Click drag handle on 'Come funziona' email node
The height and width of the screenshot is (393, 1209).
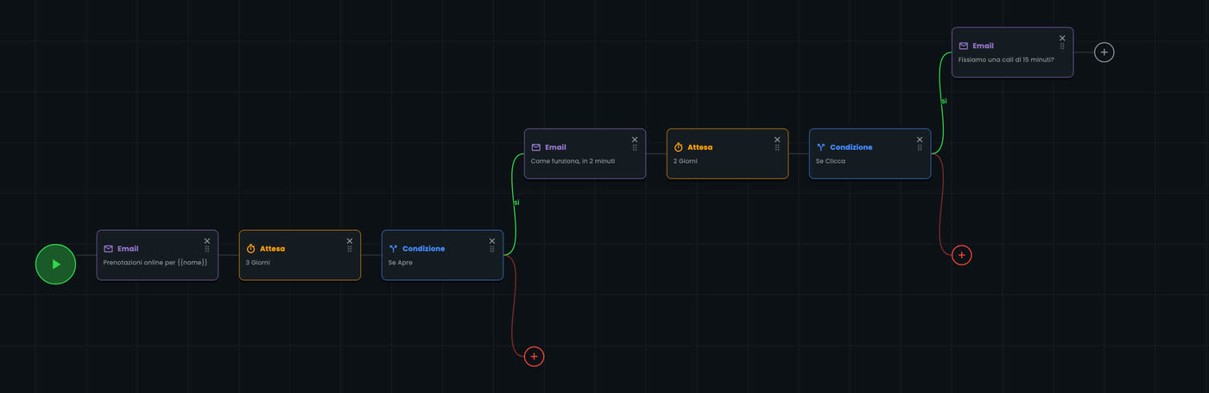coord(635,147)
